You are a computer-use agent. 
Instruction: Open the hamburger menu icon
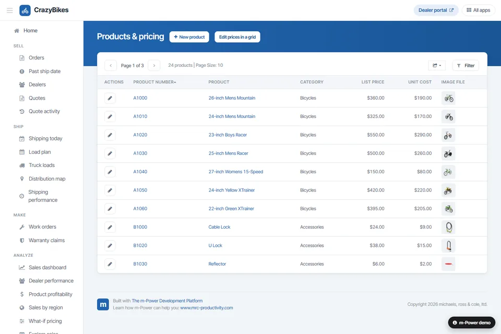(x=9, y=10)
